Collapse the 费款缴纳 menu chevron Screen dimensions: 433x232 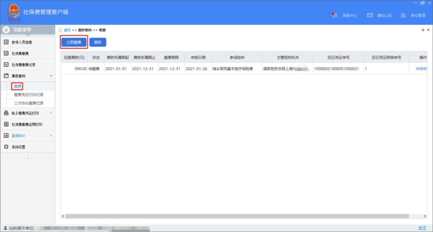pos(51,76)
